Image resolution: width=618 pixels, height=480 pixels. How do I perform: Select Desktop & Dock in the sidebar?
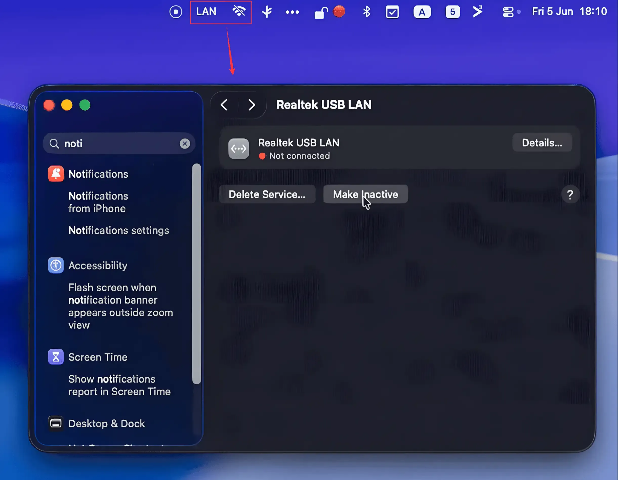coord(107,423)
